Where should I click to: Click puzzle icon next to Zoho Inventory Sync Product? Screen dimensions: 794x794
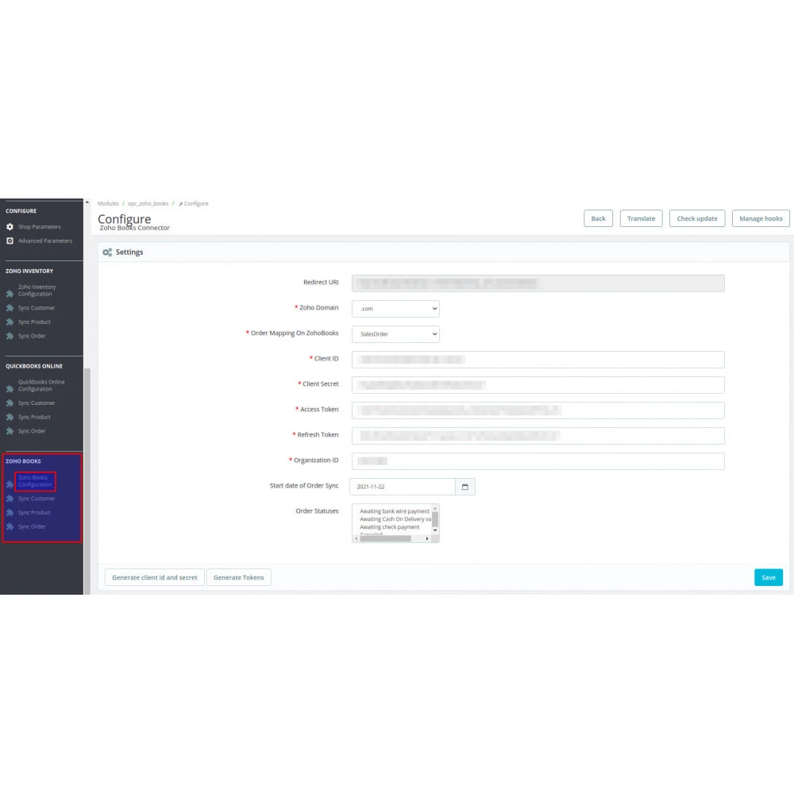coord(10,322)
